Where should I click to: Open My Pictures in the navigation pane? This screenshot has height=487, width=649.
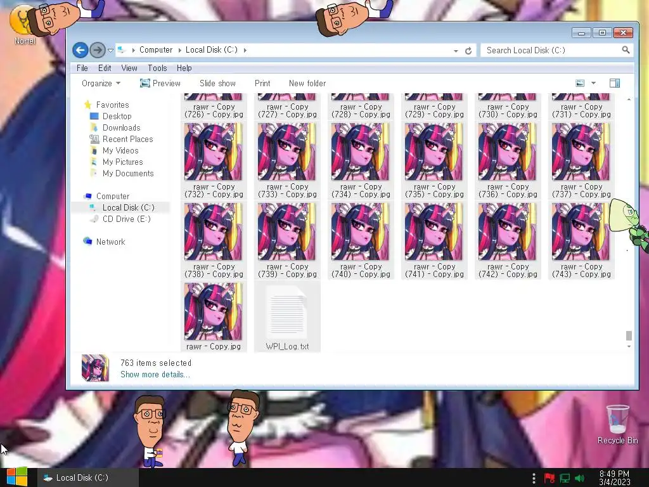(123, 162)
